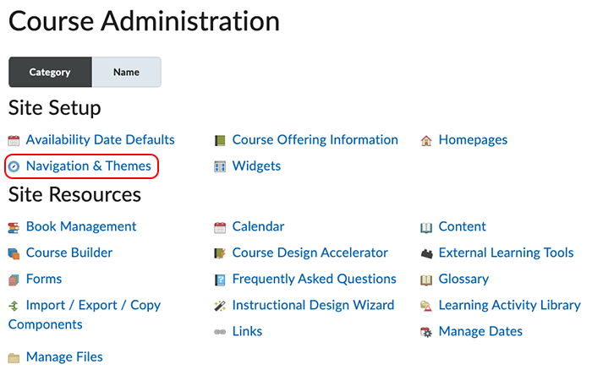This screenshot has height=375, width=592.
Task: Open the Course Design Accelerator link
Action: coord(310,253)
